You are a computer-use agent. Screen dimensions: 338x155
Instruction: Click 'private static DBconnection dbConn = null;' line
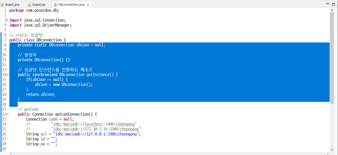62,45
